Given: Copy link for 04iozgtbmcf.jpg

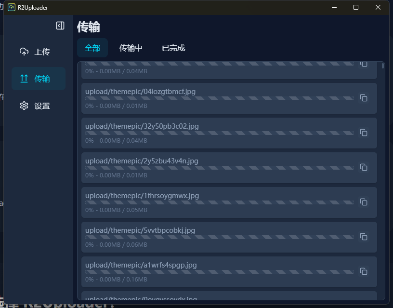Looking at the screenshot, I should coord(364,98).
